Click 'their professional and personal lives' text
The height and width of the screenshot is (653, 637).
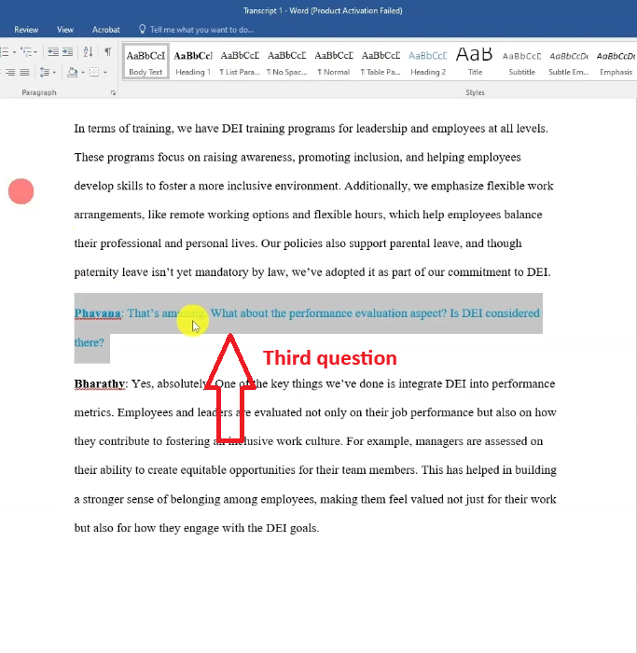(164, 243)
